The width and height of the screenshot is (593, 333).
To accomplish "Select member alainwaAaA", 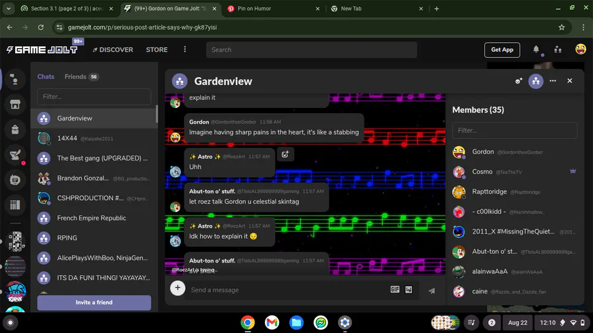I will (515, 271).
